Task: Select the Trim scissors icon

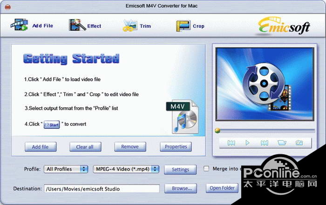Action: pyautogui.click(x=130, y=26)
